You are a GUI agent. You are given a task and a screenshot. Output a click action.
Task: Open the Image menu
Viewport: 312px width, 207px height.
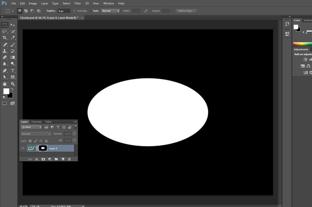click(x=33, y=3)
